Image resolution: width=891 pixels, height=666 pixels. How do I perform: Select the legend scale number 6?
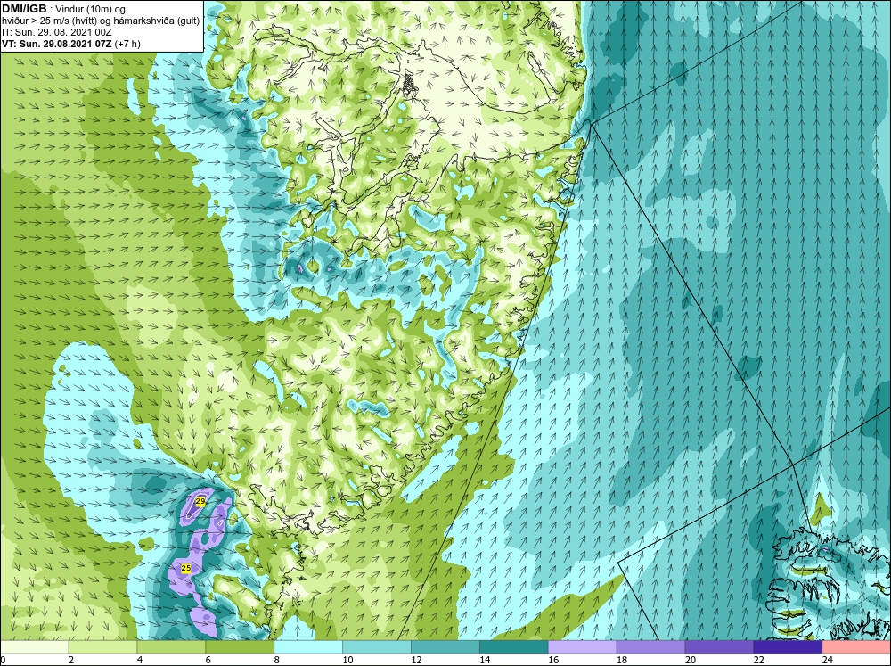tap(208, 660)
